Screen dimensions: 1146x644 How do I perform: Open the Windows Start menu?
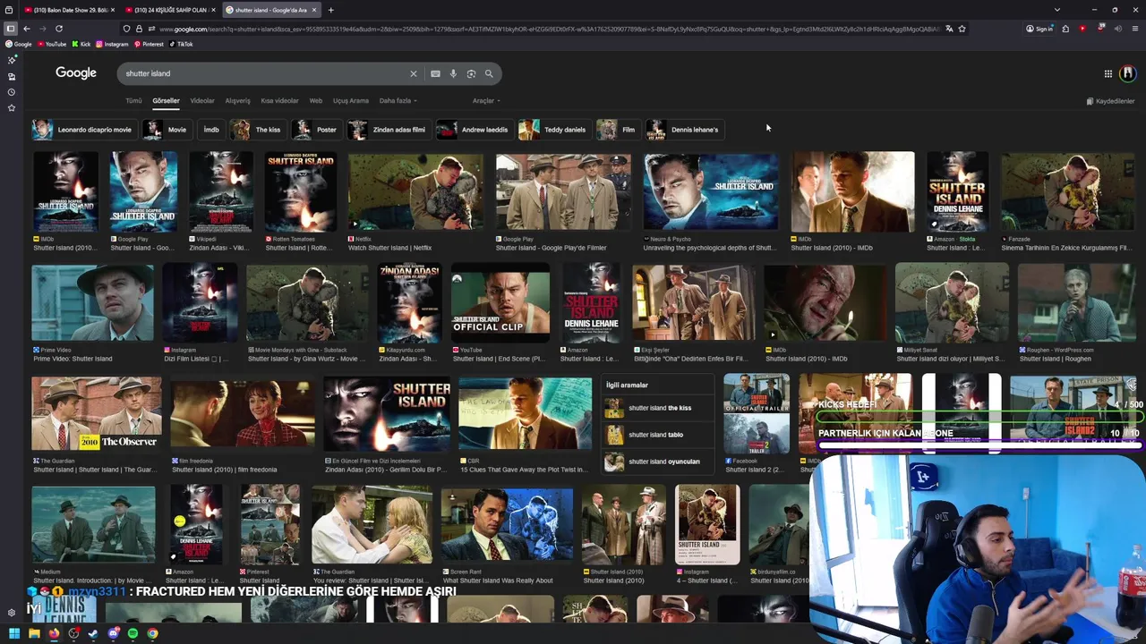pyautogui.click(x=14, y=633)
